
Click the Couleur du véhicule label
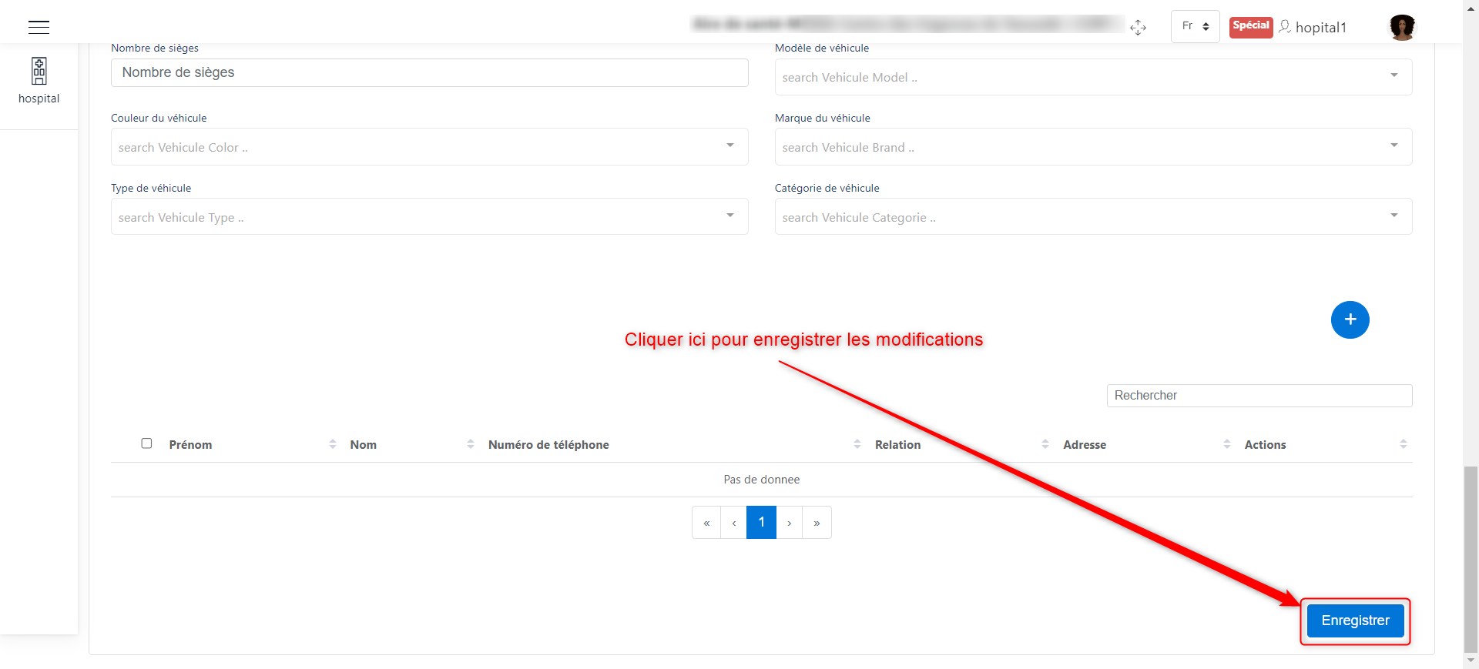pos(159,118)
